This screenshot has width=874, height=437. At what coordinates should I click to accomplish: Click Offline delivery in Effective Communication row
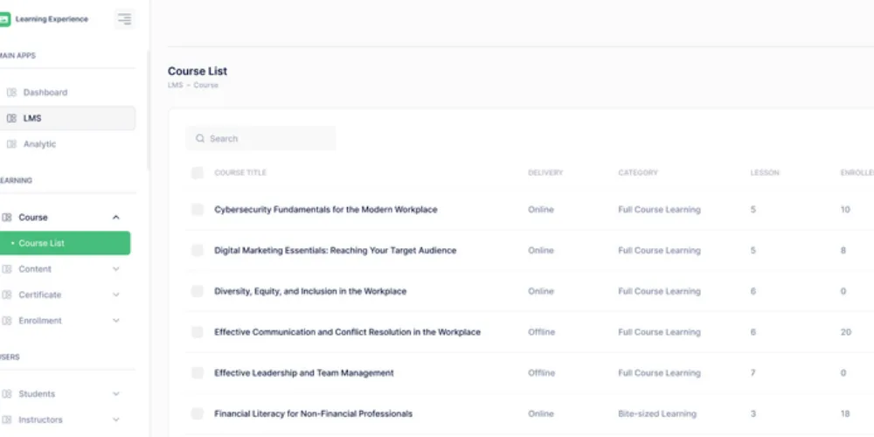point(541,331)
